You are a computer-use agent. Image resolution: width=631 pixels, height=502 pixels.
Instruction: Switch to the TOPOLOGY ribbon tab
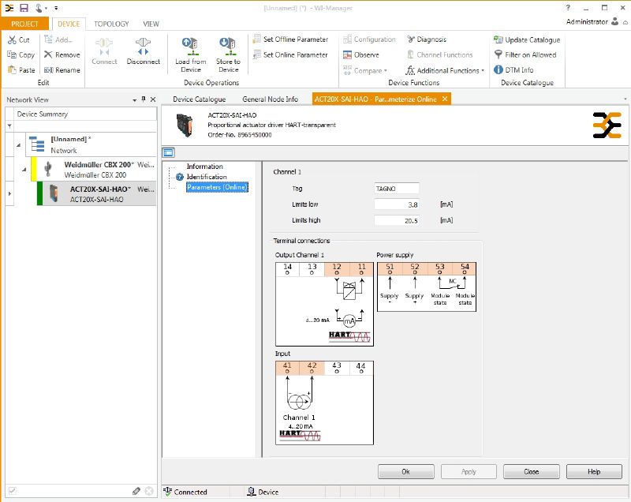(111, 24)
